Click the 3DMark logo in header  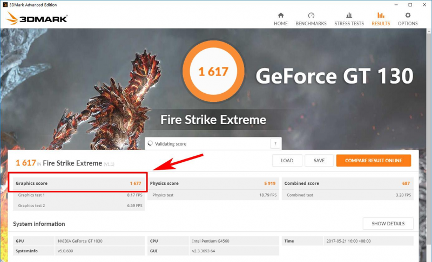point(37,18)
